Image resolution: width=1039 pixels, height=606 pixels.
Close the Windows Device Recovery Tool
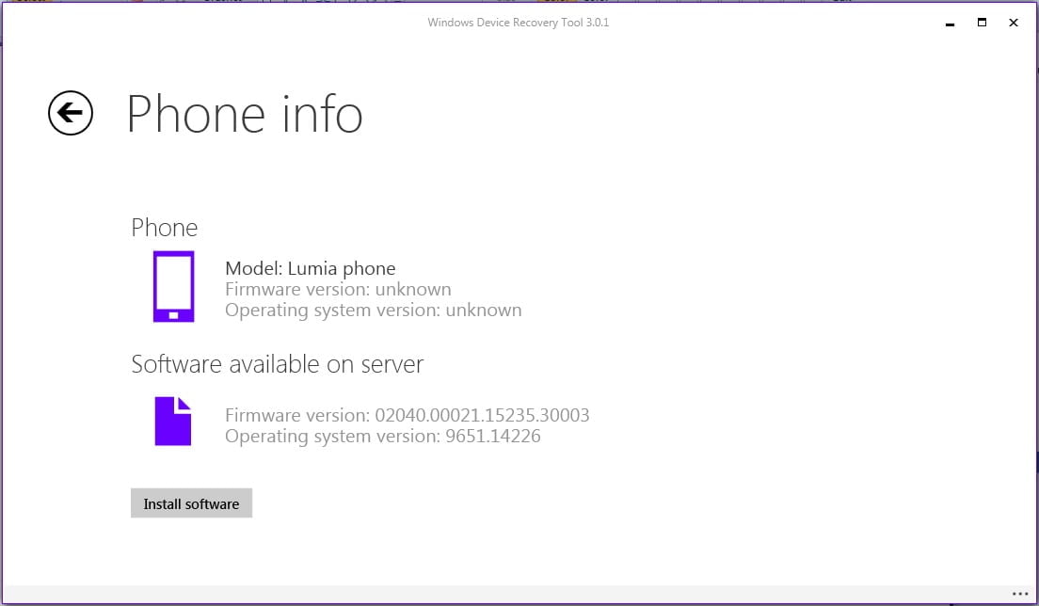pyautogui.click(x=1014, y=23)
